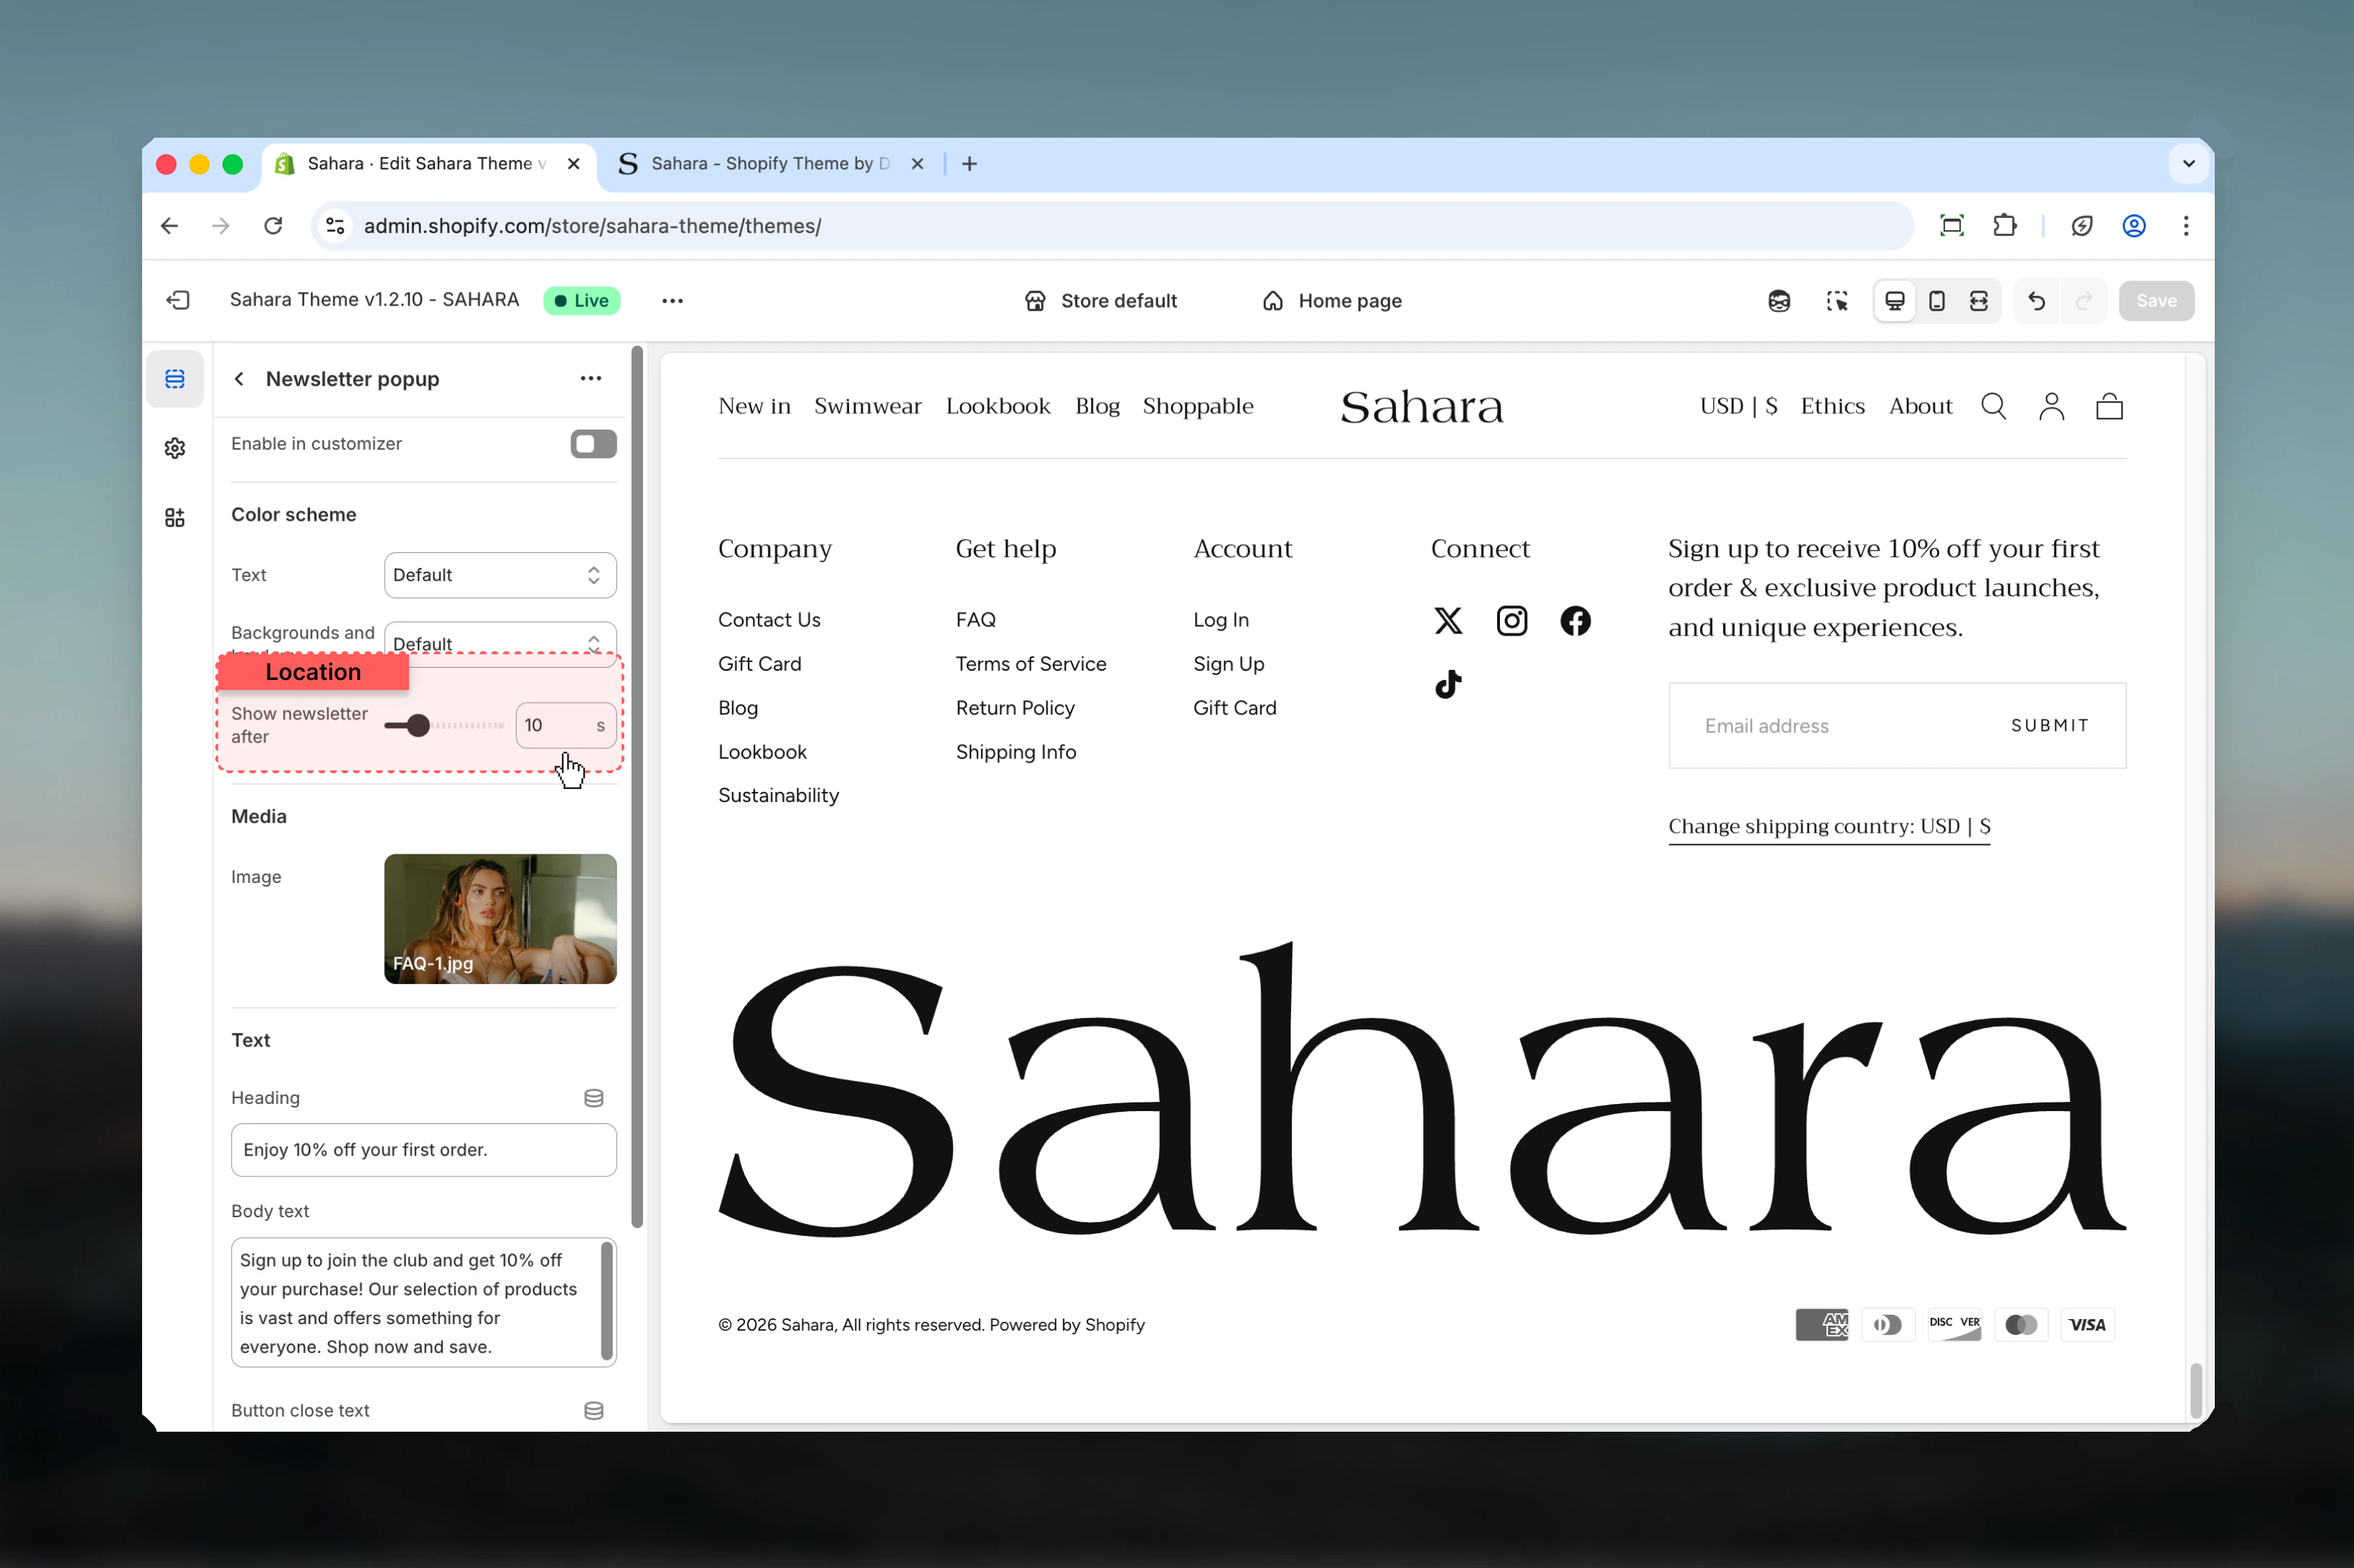Open Theme settings gear icon
The height and width of the screenshot is (1568, 2354).
click(175, 448)
